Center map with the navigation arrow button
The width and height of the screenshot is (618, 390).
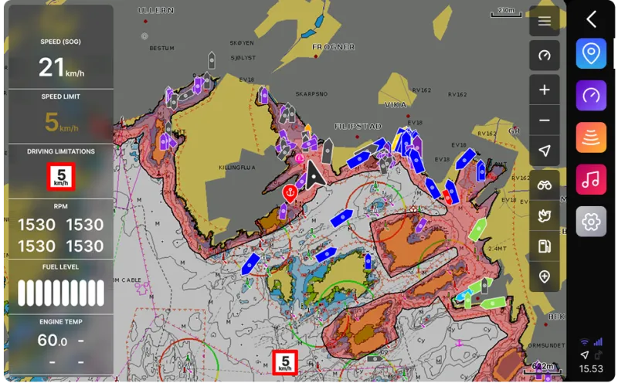(545, 151)
